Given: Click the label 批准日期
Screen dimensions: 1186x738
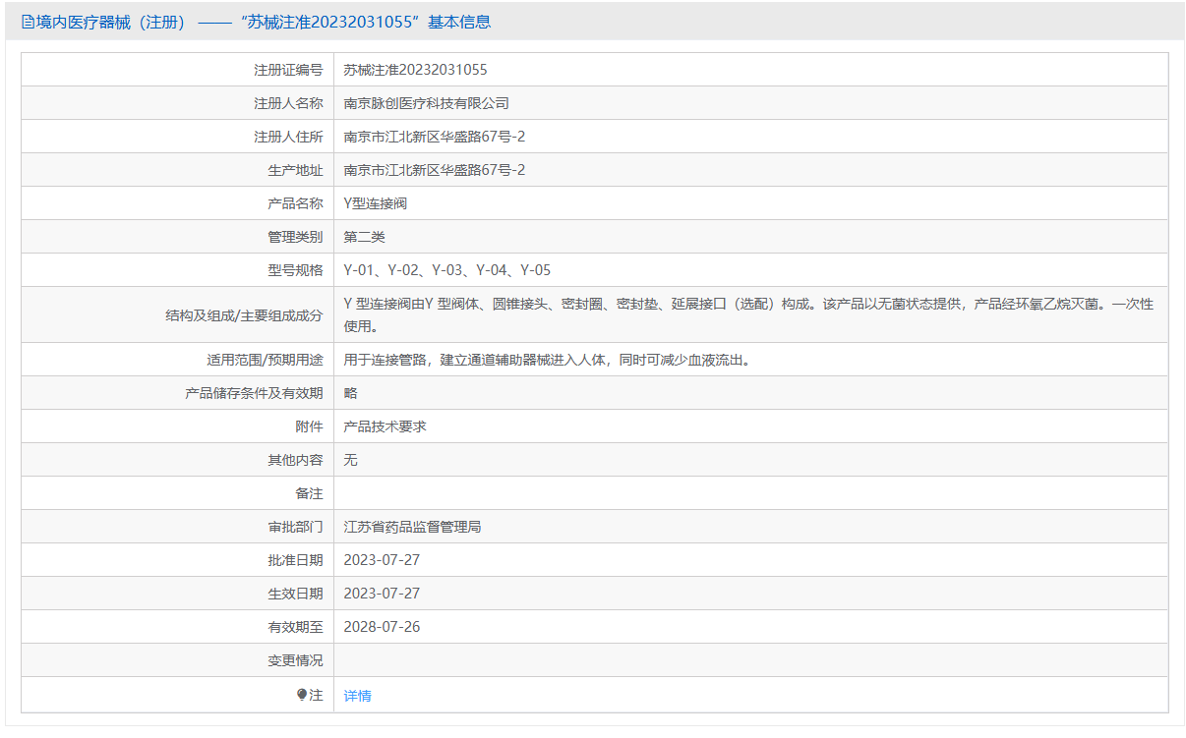Looking at the screenshot, I should point(295,560).
